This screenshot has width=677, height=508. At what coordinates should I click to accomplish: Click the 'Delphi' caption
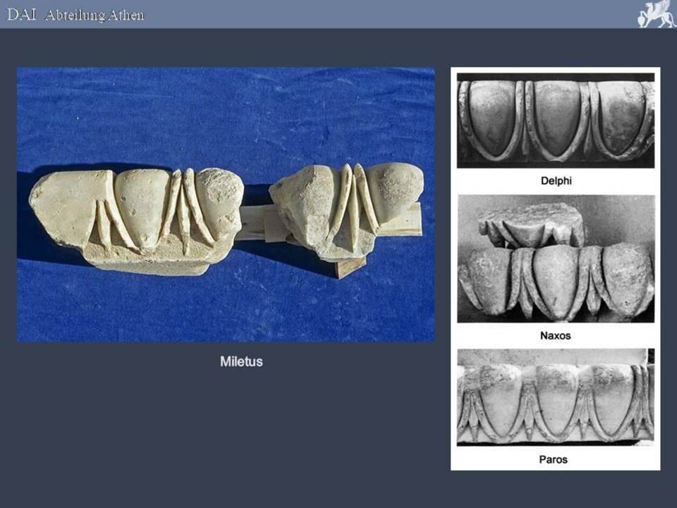coord(556,181)
